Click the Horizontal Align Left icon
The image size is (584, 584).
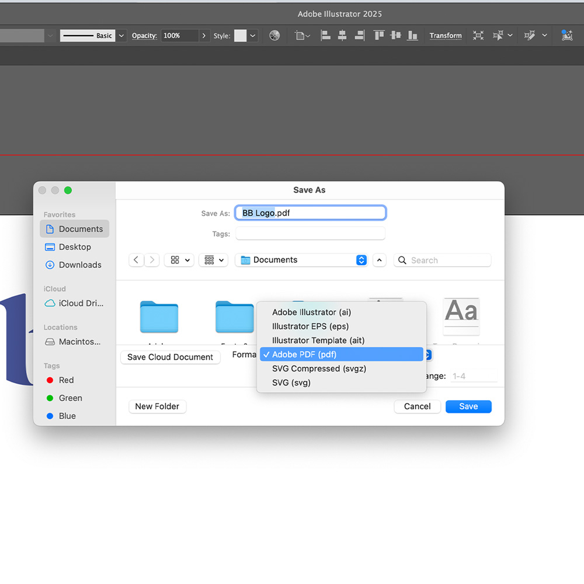(325, 36)
